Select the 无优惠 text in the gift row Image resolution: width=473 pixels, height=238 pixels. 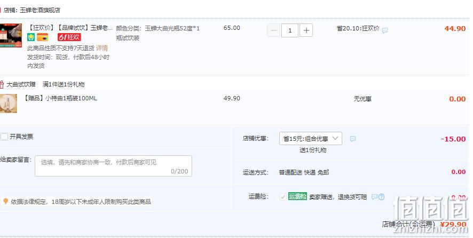362,99
